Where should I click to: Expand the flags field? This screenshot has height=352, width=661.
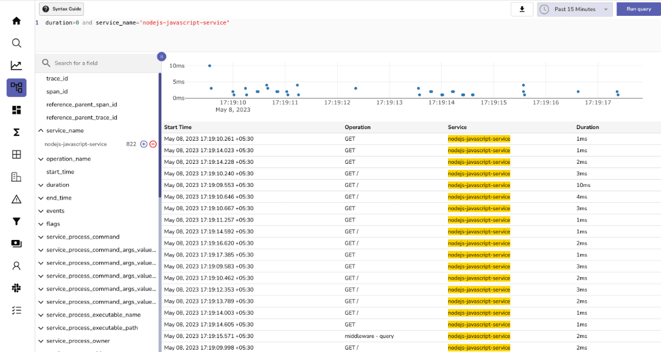(x=41, y=224)
